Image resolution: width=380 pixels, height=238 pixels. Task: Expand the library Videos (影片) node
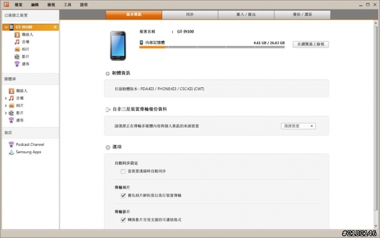point(5,113)
